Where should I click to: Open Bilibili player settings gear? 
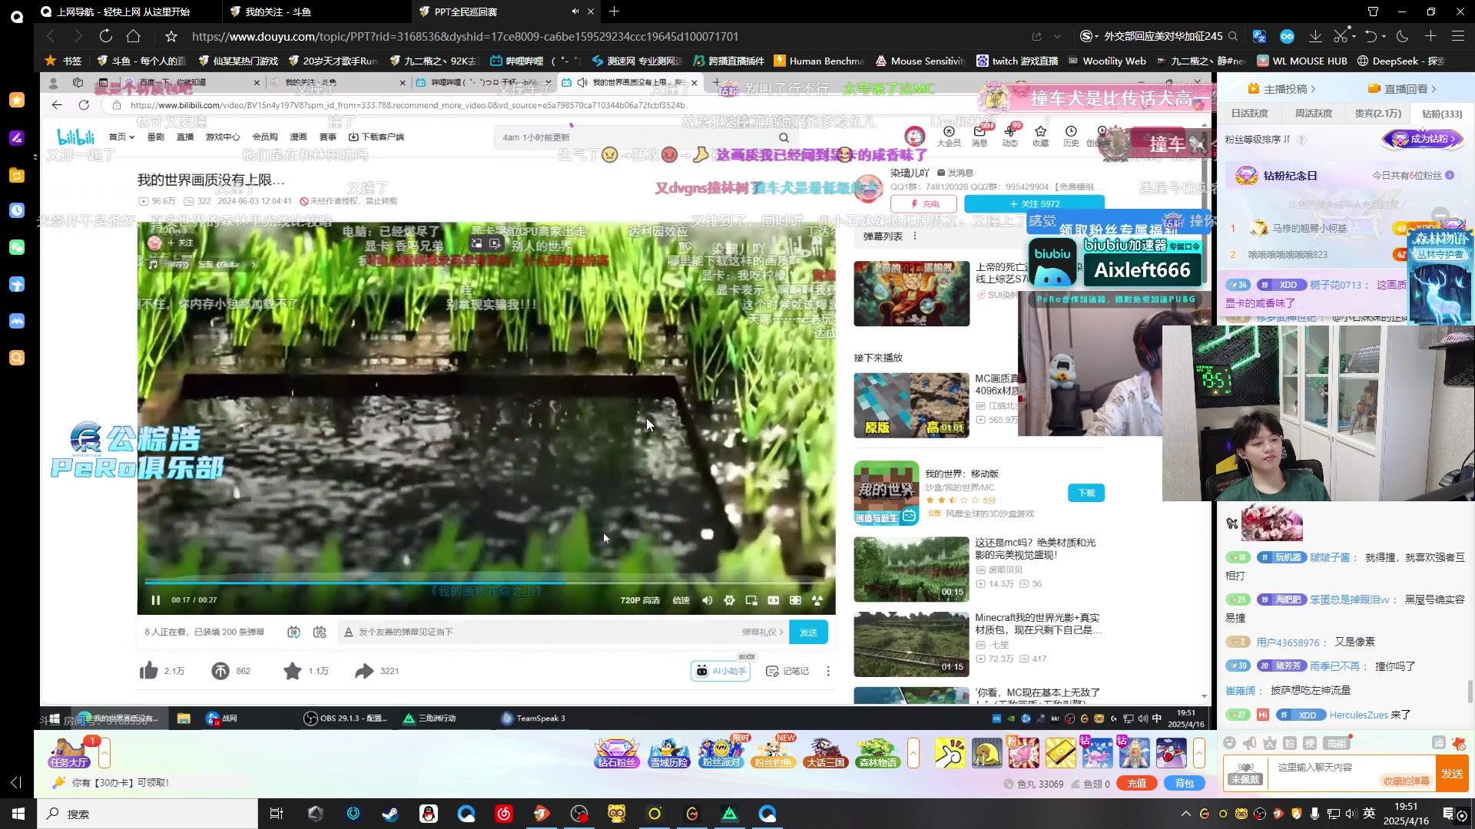point(729,600)
